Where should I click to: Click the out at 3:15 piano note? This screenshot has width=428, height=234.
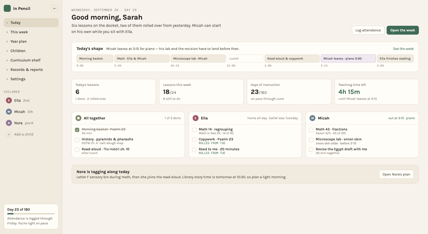(x=401, y=118)
